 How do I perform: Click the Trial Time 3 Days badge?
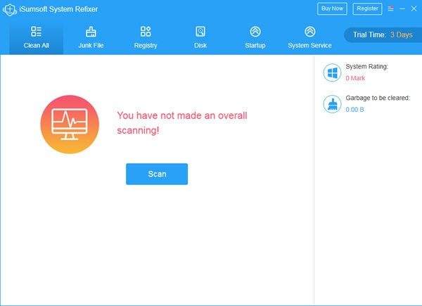pyautogui.click(x=383, y=34)
